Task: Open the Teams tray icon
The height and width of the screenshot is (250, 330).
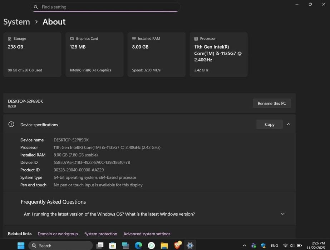Action: pyautogui.click(x=254, y=245)
